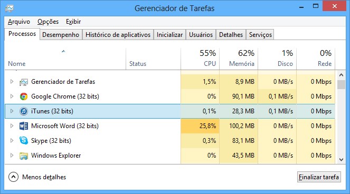350x194 pixels.
Task: Expand the Windows Explorer process group
Action: click(x=12, y=155)
